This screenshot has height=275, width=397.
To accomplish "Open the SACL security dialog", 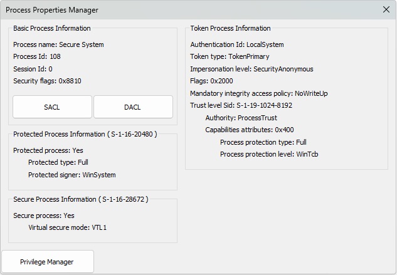I will coord(52,107).
